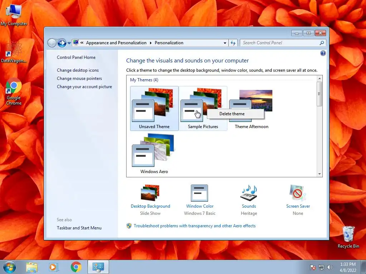Click the network tray icon

point(321,267)
